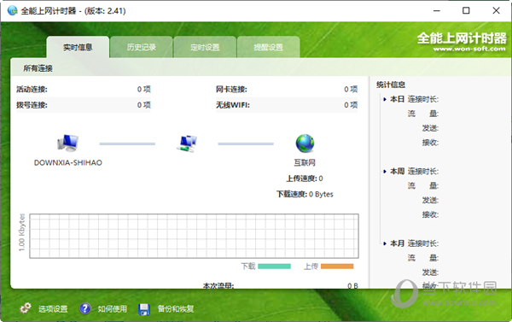Click the DOWNXIA-SHIHAO computer icon
This screenshot has height=322, width=512.
(68, 143)
